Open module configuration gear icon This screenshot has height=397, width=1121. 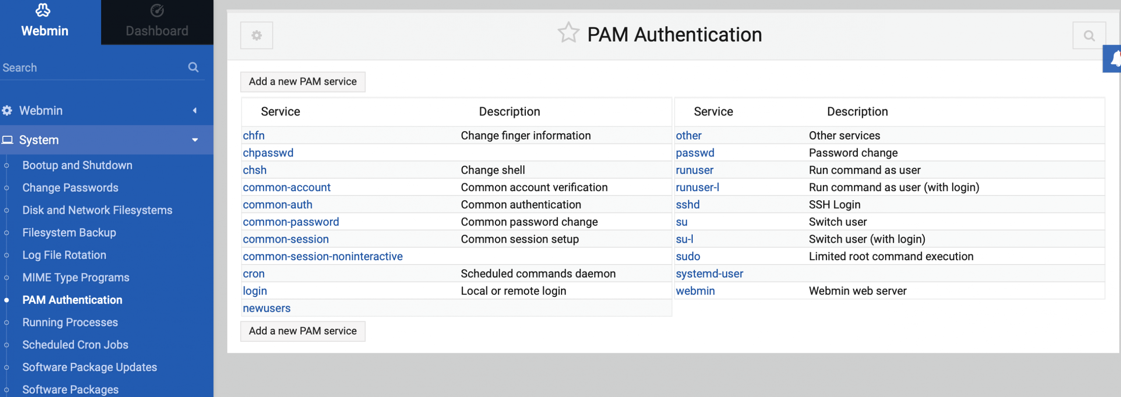click(x=257, y=35)
